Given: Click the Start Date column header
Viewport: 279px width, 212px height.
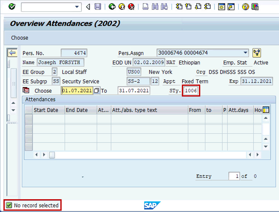Looking at the screenshot, I should [48, 110].
